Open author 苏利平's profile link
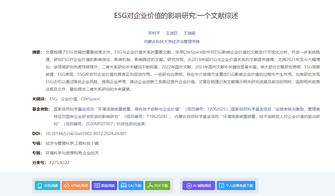The height and width of the screenshot is (196, 335). coord(154,33)
